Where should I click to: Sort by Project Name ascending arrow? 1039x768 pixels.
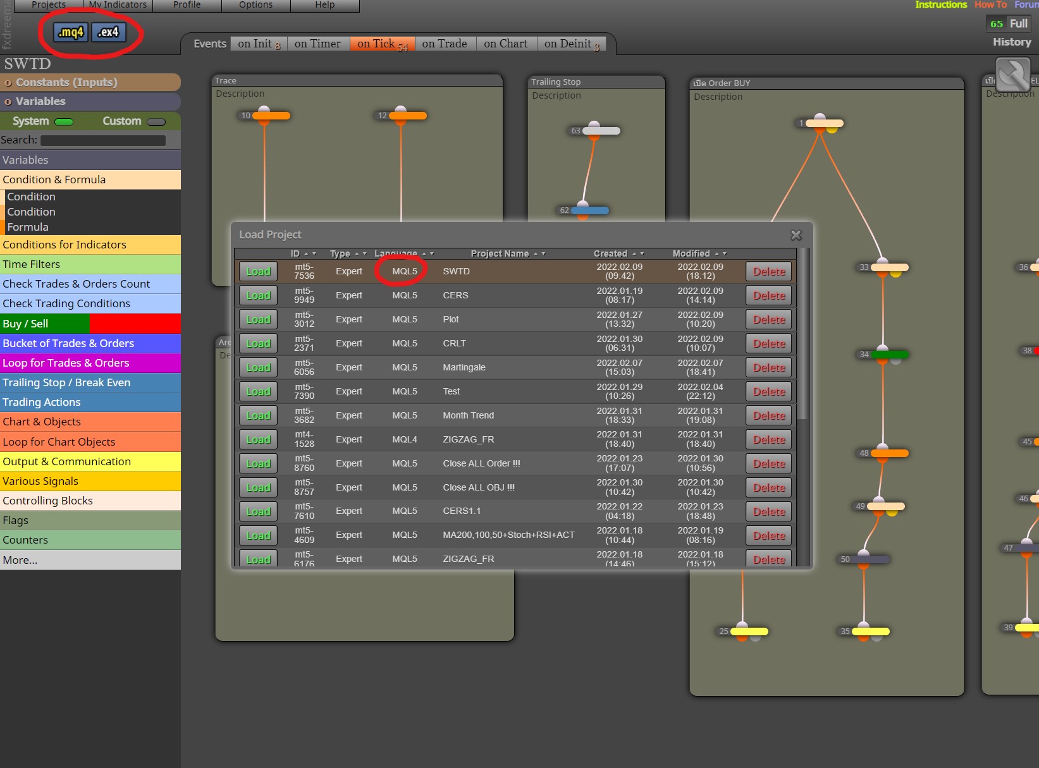click(x=536, y=253)
